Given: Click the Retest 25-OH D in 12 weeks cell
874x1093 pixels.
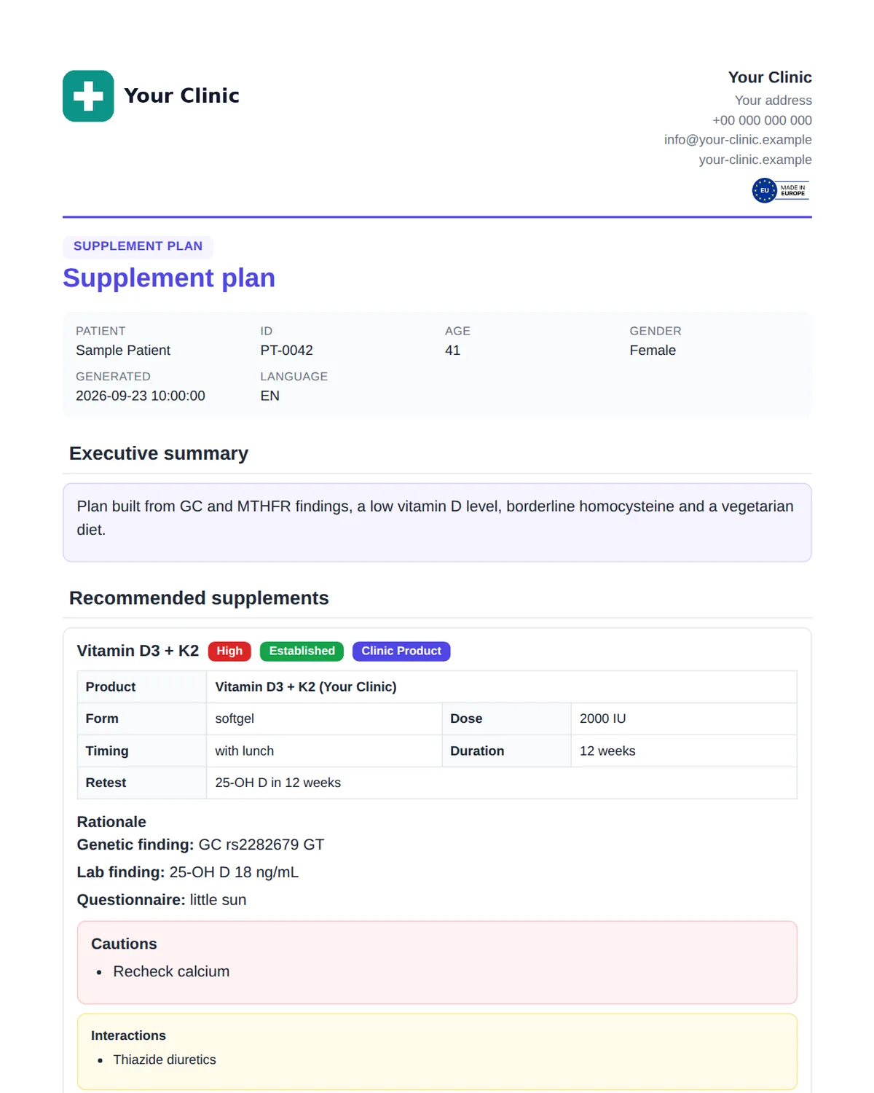Looking at the screenshot, I should 502,783.
